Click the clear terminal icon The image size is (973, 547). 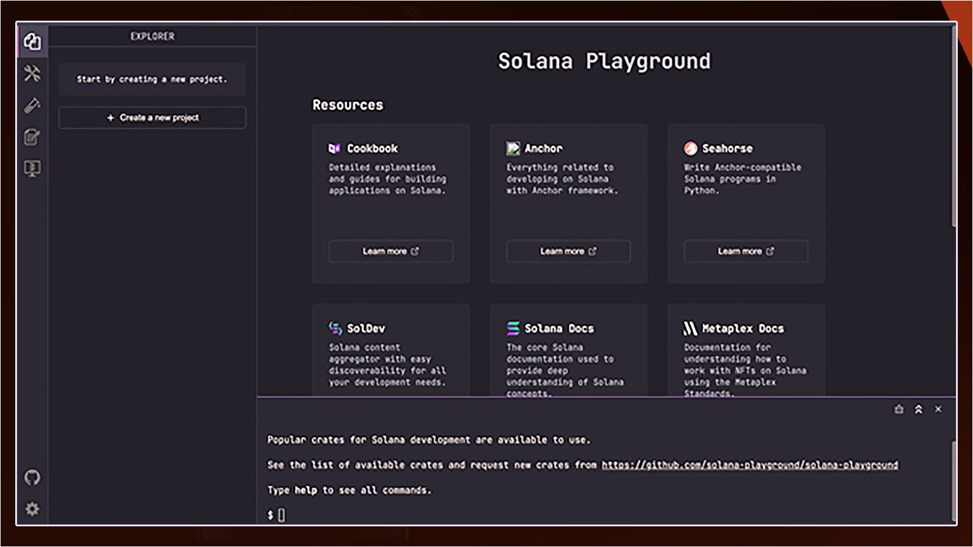click(x=898, y=409)
